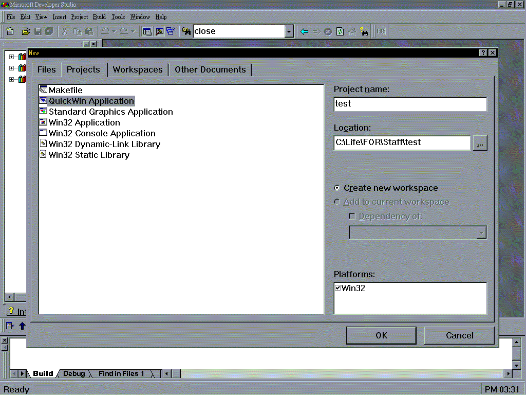The width and height of the screenshot is (526, 395).
Task: Click the Undo arrow icon
Action: (105, 31)
